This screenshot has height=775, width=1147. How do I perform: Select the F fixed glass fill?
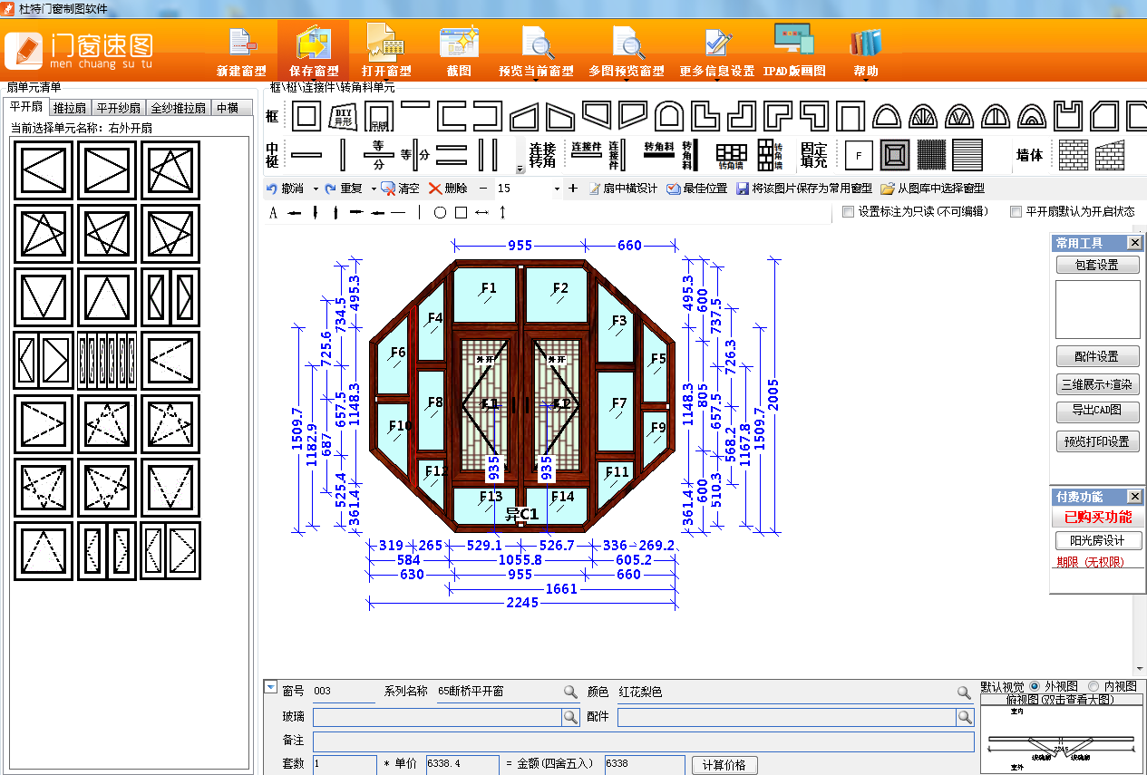point(859,155)
